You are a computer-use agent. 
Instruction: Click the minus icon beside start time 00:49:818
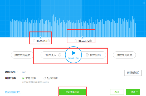(34, 41)
